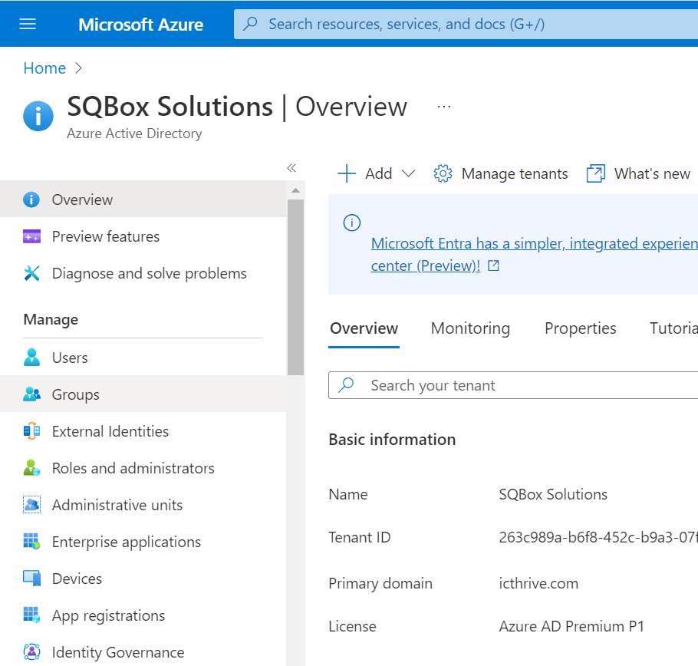Switch to the Tutorials tab
The width and height of the screenshot is (698, 666).
click(x=673, y=328)
